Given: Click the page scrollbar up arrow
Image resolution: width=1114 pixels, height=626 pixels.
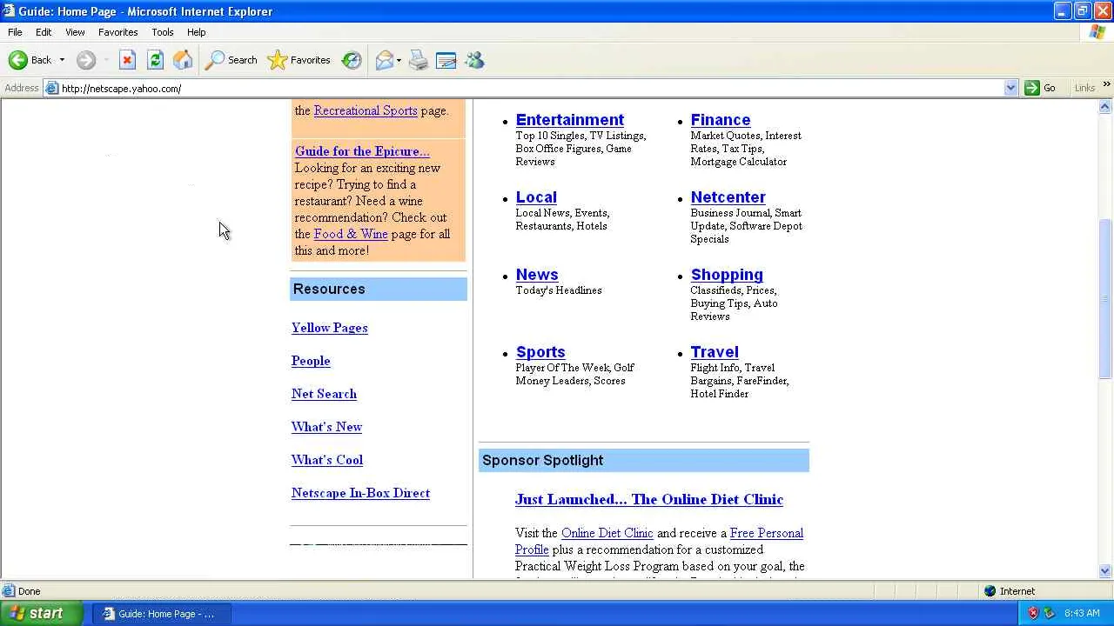Looking at the screenshot, I should 1105,107.
